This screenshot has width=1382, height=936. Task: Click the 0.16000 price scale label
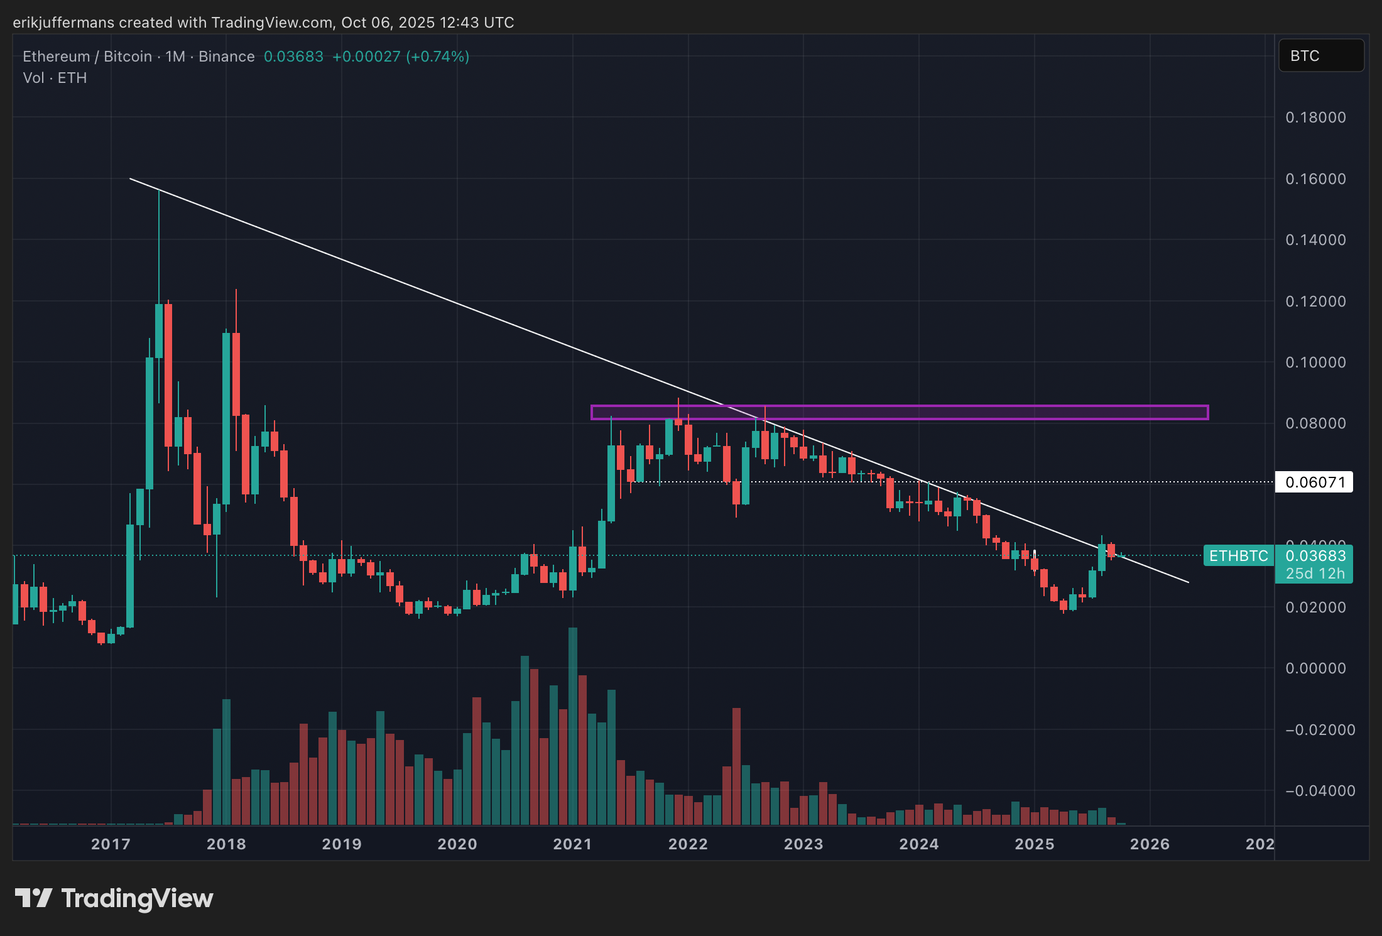tap(1315, 179)
